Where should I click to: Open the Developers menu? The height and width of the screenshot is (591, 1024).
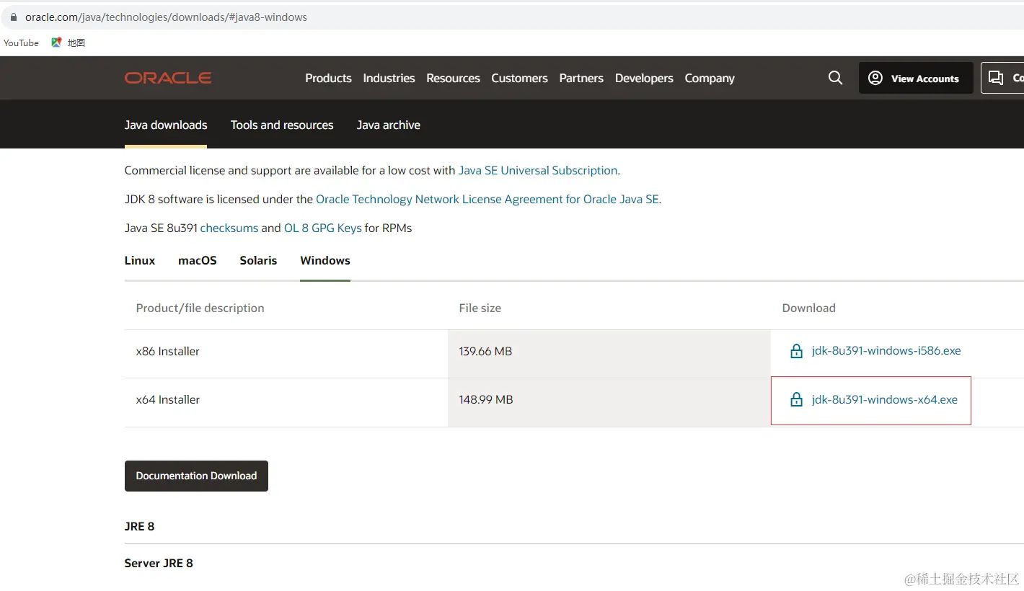(644, 78)
